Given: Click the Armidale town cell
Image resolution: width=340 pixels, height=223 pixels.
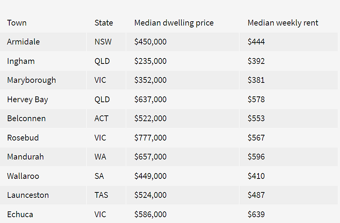Looking at the screenshot, I should pos(23,42).
